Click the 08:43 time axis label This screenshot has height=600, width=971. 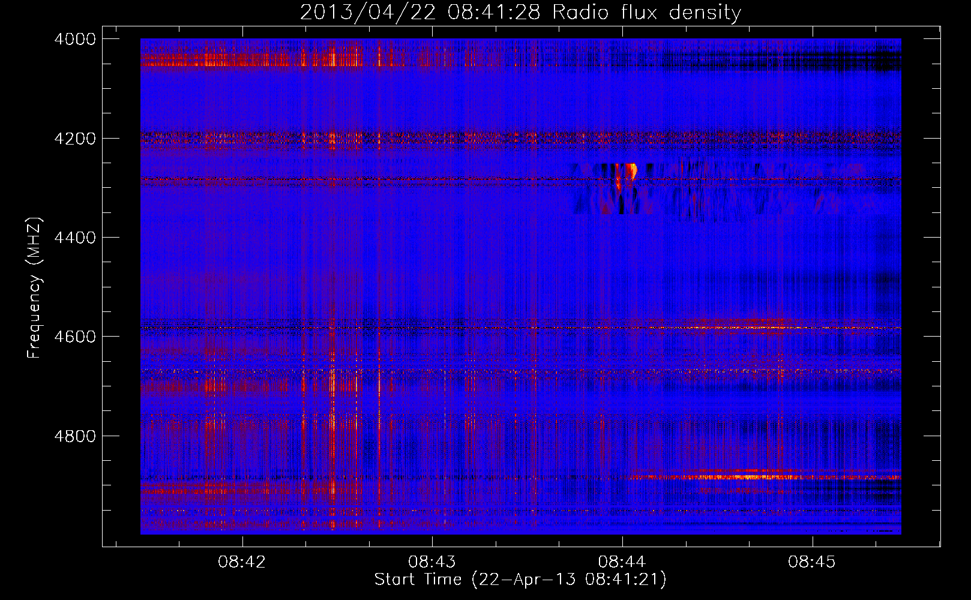click(x=432, y=562)
